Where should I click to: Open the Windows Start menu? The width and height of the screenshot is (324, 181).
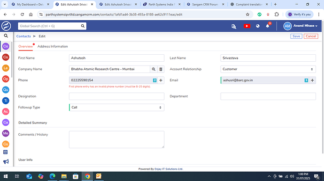6,176
